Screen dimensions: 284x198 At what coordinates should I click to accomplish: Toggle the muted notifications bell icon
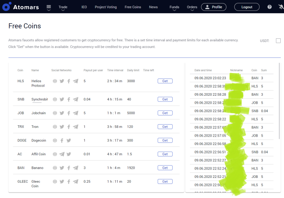pos(281,7)
